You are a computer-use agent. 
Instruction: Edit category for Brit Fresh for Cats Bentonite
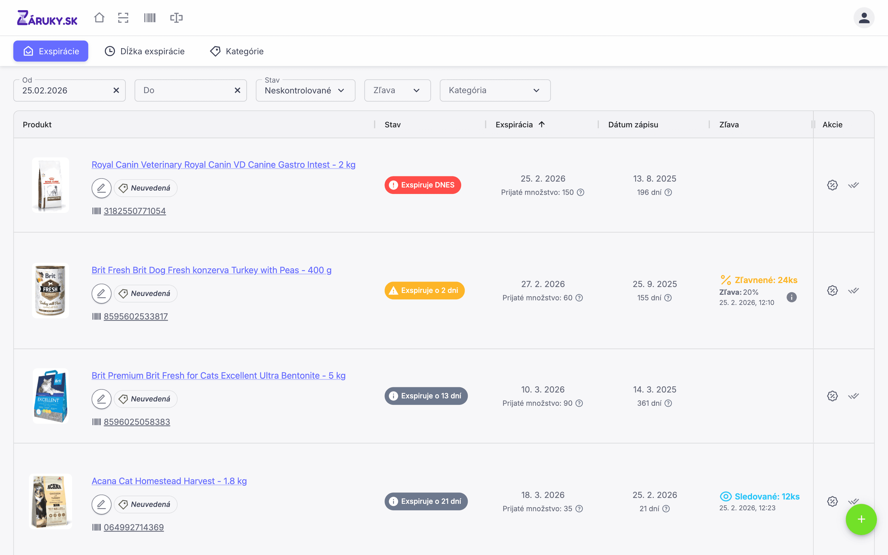click(x=101, y=399)
